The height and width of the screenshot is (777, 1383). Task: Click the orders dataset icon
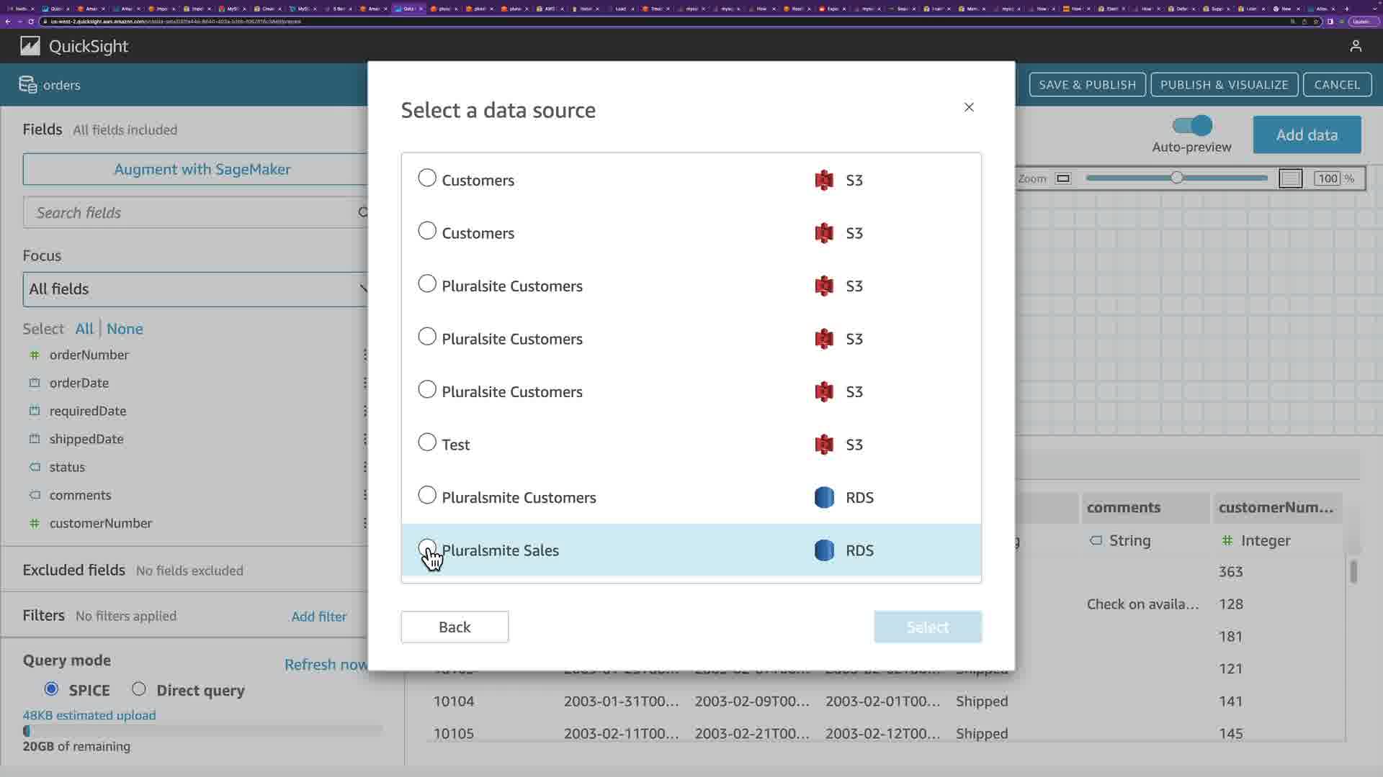27,85
